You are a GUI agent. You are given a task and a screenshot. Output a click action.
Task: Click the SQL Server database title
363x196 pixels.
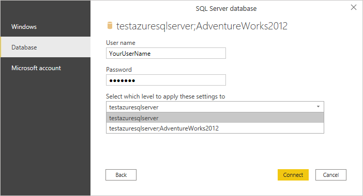[x=226, y=9]
